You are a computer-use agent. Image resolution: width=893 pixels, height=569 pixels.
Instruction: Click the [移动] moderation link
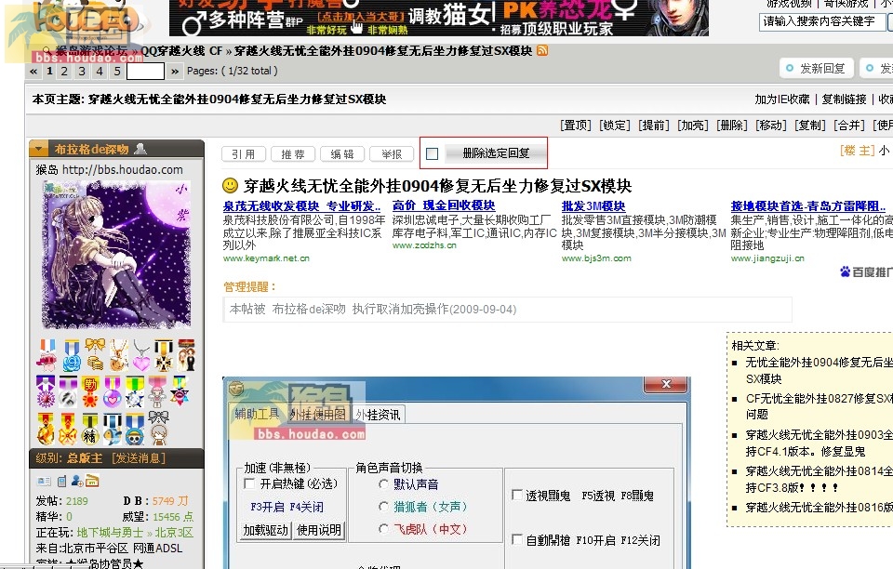[770, 126]
